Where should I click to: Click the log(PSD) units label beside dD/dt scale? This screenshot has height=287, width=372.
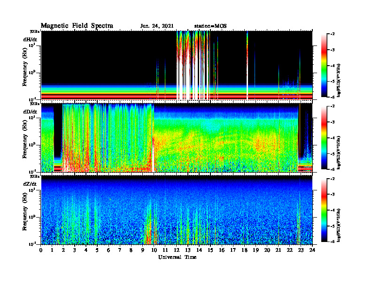tap(339, 153)
